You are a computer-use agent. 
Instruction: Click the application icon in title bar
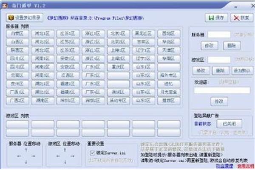click(x=5, y=6)
